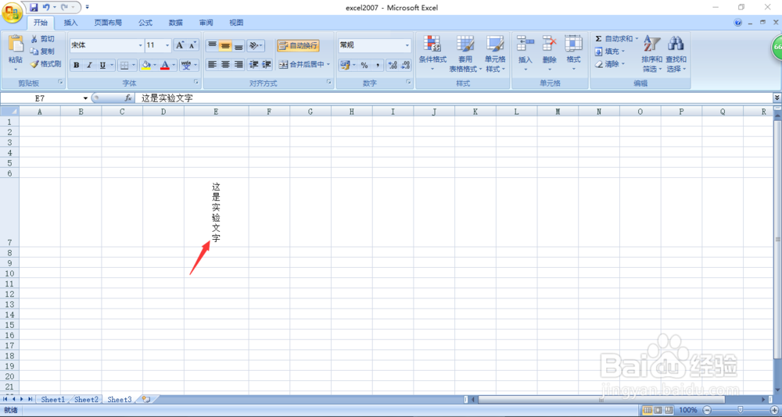782x417 pixels.
Task: Increase indent icon
Action: pos(267,64)
